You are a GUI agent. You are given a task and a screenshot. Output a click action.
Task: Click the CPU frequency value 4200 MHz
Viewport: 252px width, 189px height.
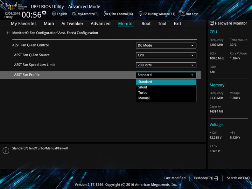coord(216,45)
